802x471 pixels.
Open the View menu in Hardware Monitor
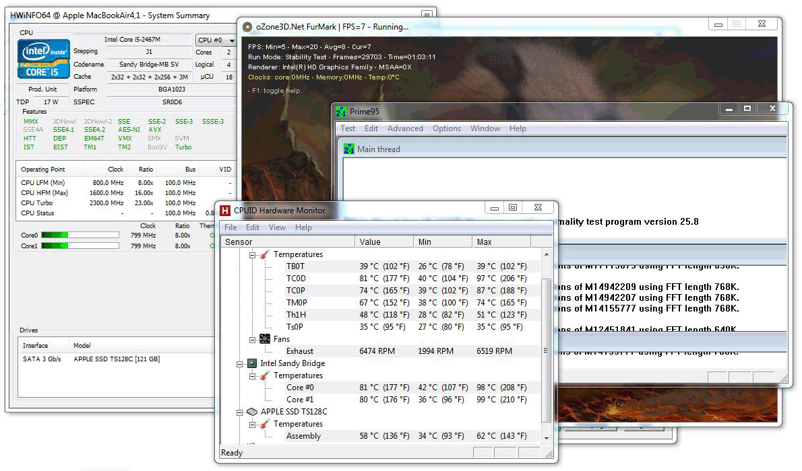(x=277, y=227)
